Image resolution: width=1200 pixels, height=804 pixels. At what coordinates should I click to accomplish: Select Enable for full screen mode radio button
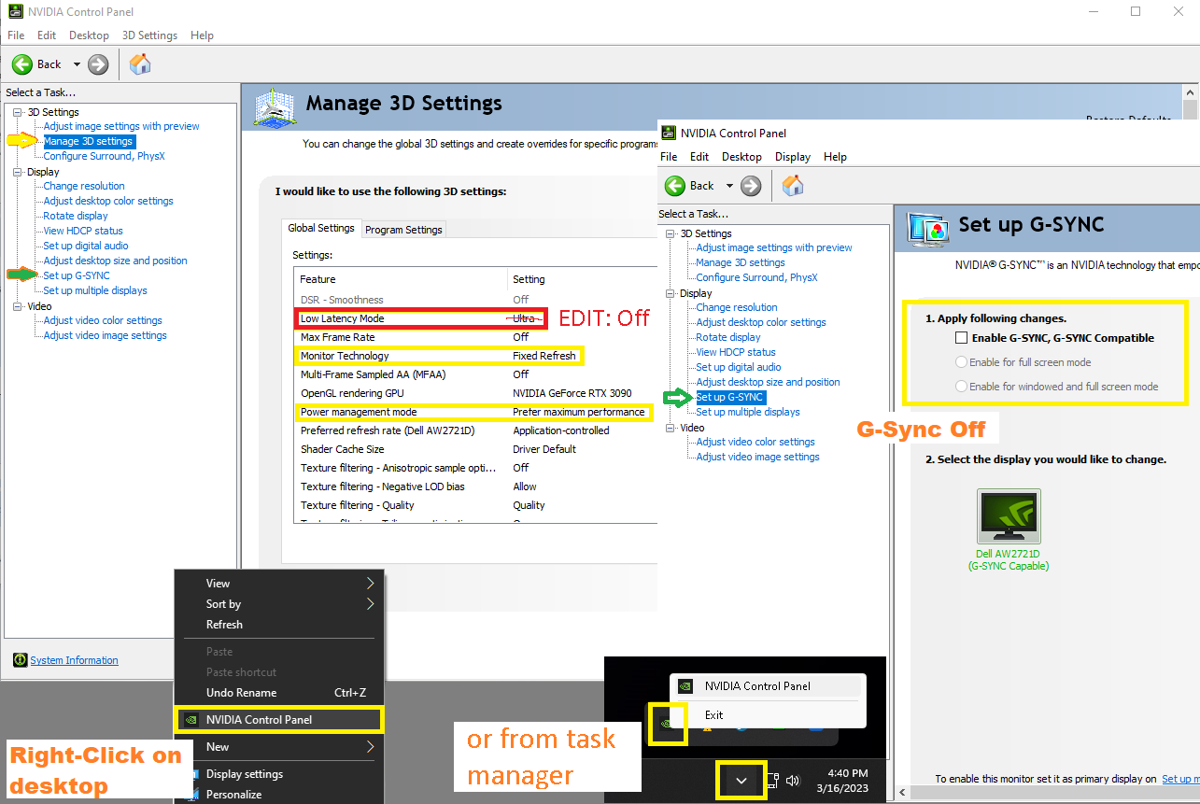tap(962, 362)
